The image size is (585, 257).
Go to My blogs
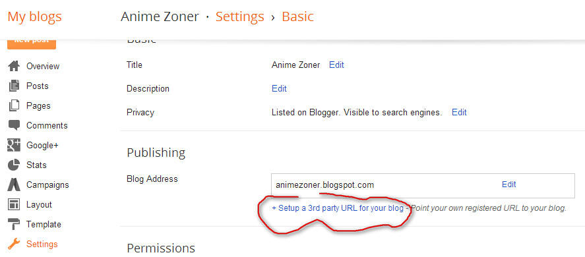[34, 16]
